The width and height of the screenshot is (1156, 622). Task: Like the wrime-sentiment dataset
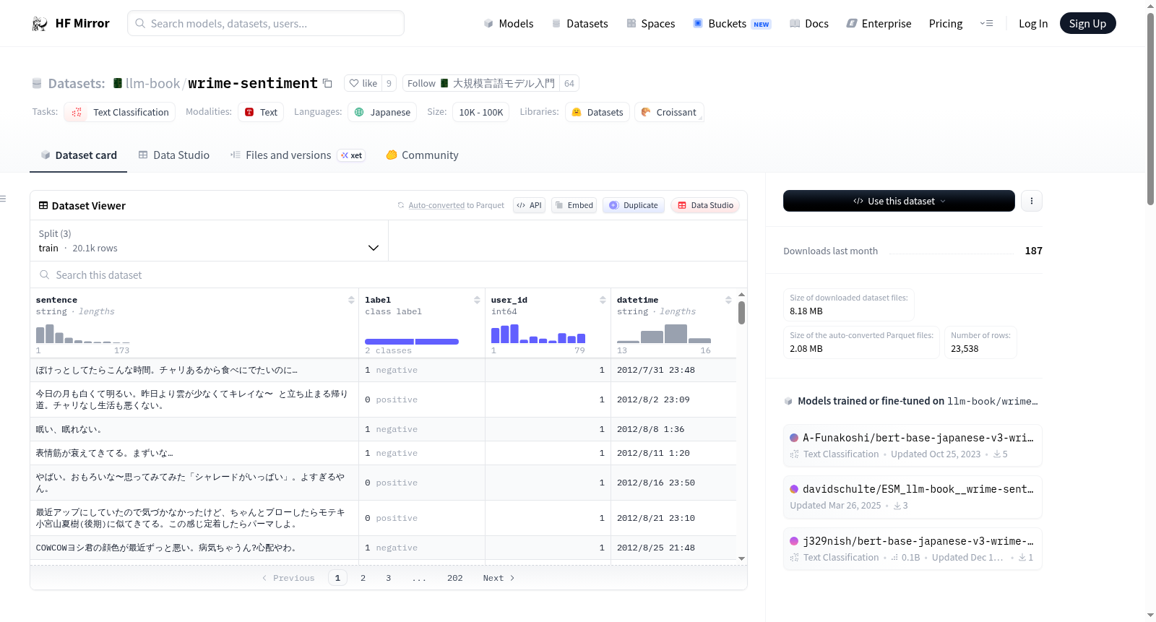click(363, 83)
